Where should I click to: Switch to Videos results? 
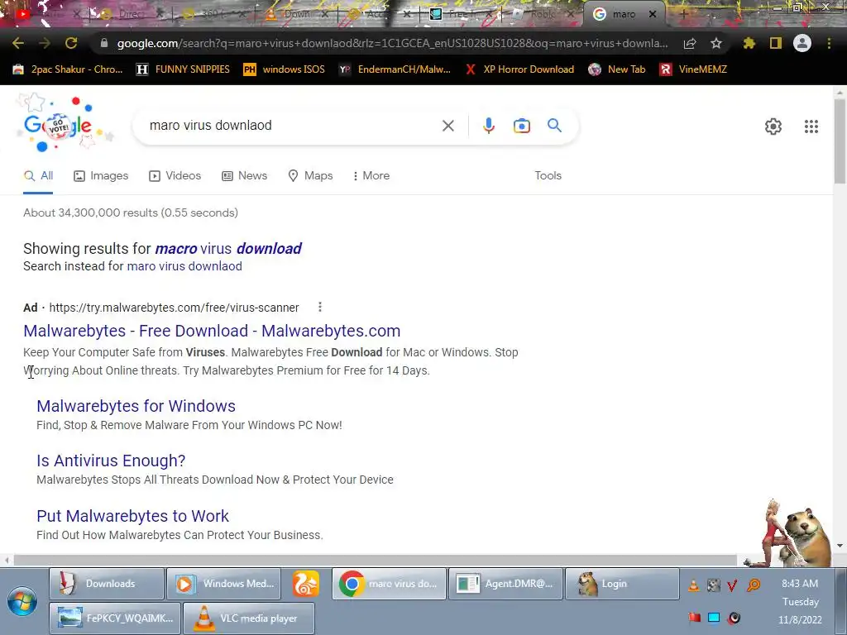pos(175,176)
